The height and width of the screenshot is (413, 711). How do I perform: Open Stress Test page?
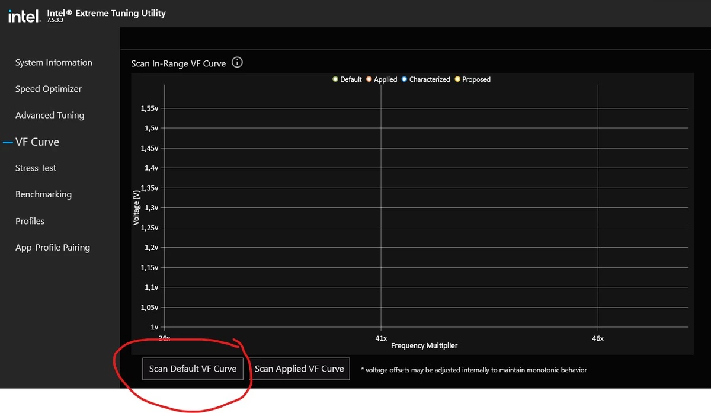tap(36, 168)
